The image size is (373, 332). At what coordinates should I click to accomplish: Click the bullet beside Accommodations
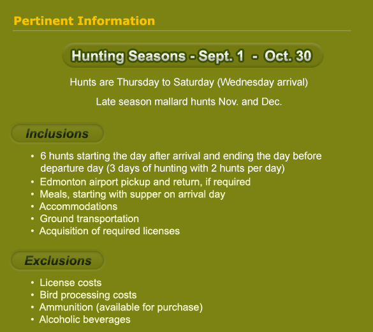(33, 206)
